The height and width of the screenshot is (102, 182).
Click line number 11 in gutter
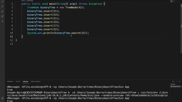tap(11, 37)
